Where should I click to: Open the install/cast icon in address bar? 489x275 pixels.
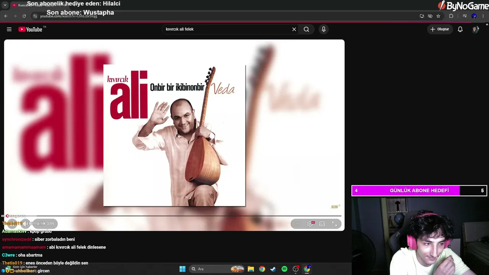(422, 16)
